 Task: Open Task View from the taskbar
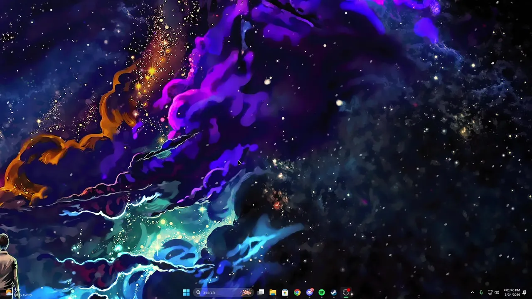[261, 292]
